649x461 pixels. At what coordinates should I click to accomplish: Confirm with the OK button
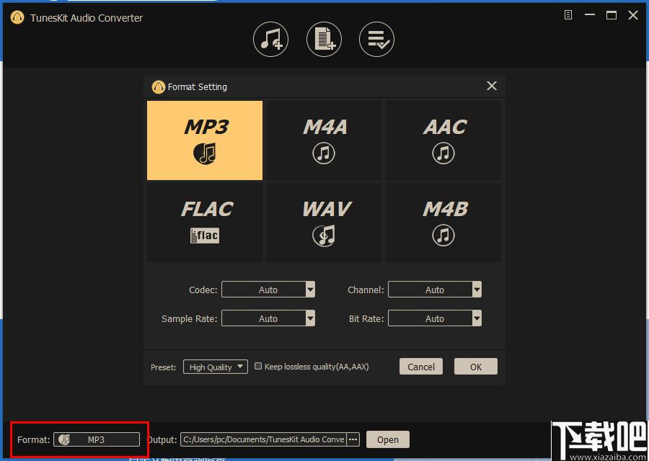pyautogui.click(x=476, y=367)
